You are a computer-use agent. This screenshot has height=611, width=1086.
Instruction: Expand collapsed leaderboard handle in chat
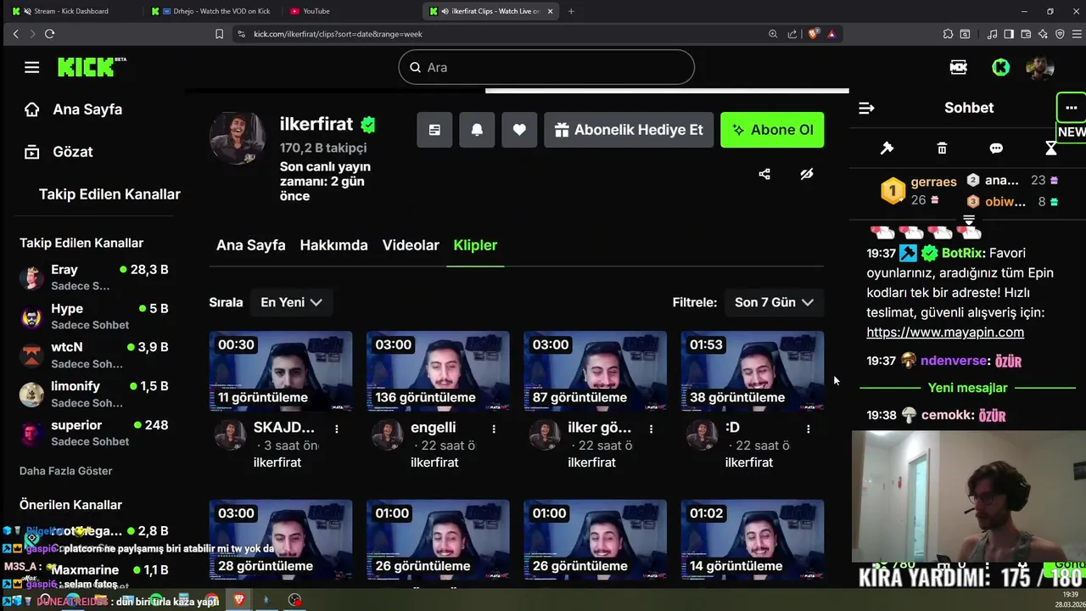coord(968,220)
